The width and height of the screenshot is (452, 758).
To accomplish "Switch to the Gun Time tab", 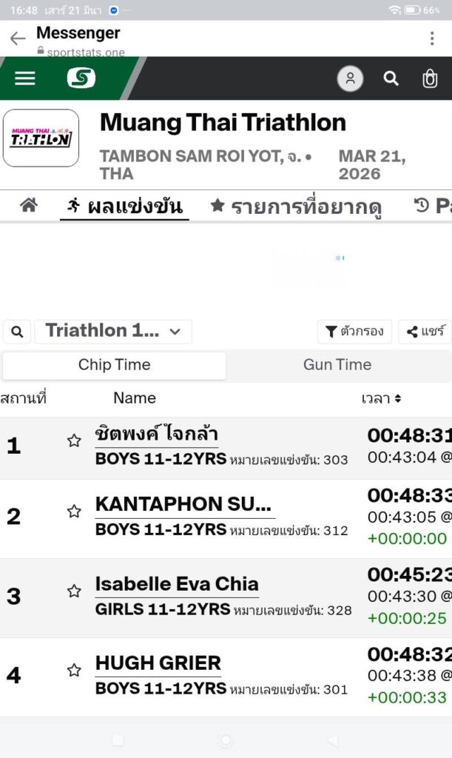I will pyautogui.click(x=337, y=365).
